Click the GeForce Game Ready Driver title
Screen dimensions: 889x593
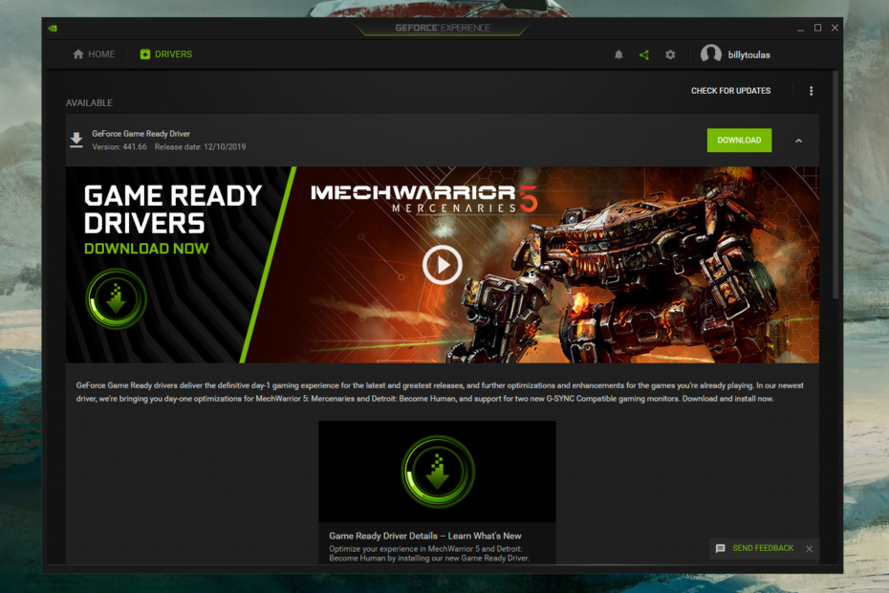pyautogui.click(x=141, y=134)
